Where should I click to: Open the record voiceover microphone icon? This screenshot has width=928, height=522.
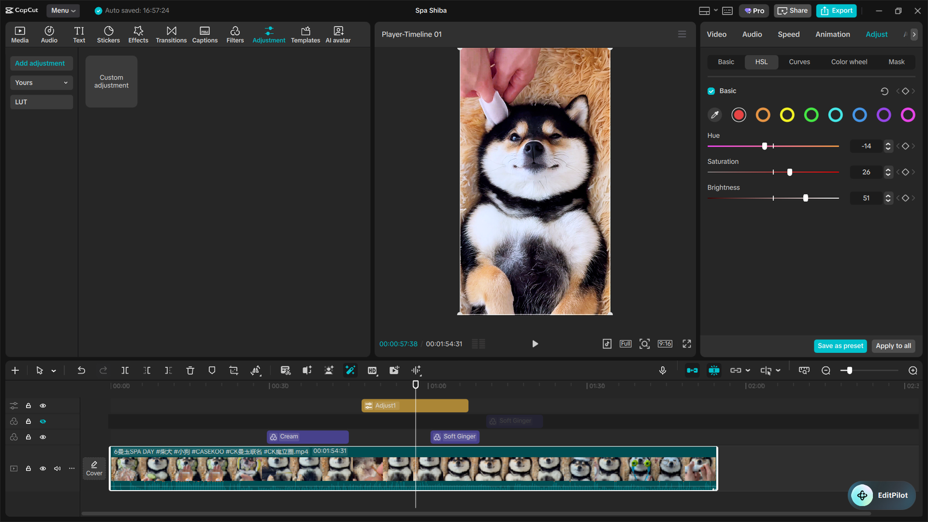pos(663,370)
